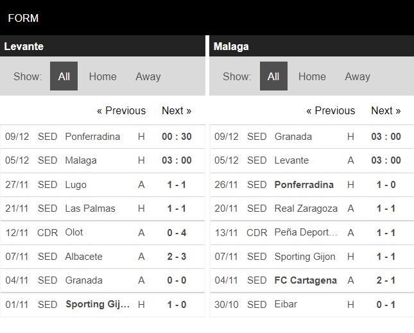
Task: Go to Previous page of Levante matches
Action: tap(121, 110)
